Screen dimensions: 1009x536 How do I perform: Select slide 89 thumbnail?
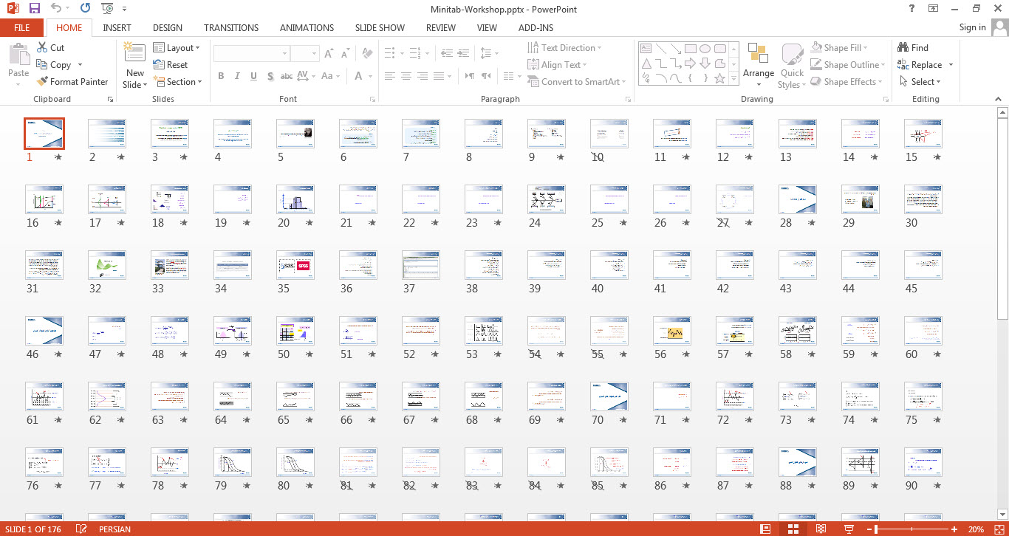(x=861, y=462)
